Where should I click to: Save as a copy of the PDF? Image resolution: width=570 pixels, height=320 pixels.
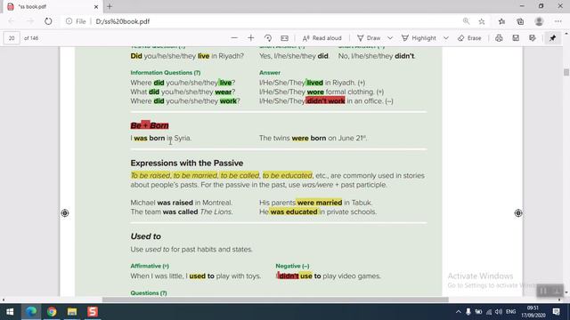(x=533, y=38)
